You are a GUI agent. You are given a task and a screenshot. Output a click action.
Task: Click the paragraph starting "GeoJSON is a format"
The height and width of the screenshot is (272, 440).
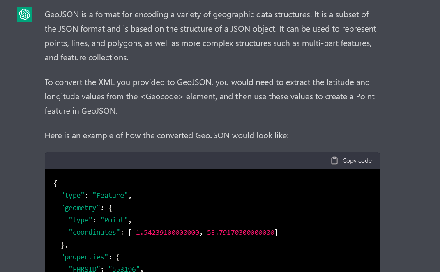coord(210,36)
